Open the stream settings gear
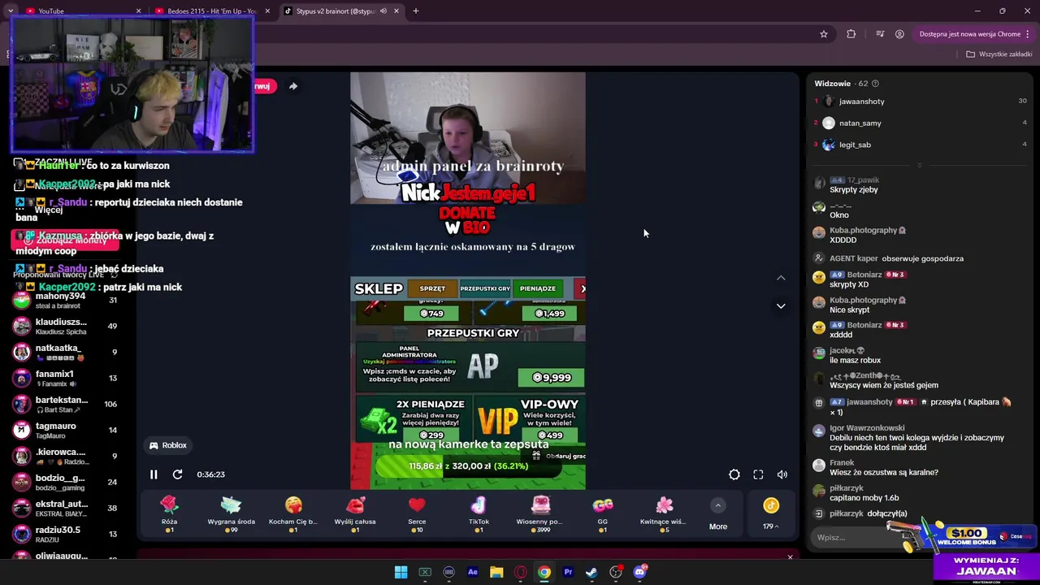This screenshot has width=1040, height=585. (x=734, y=474)
